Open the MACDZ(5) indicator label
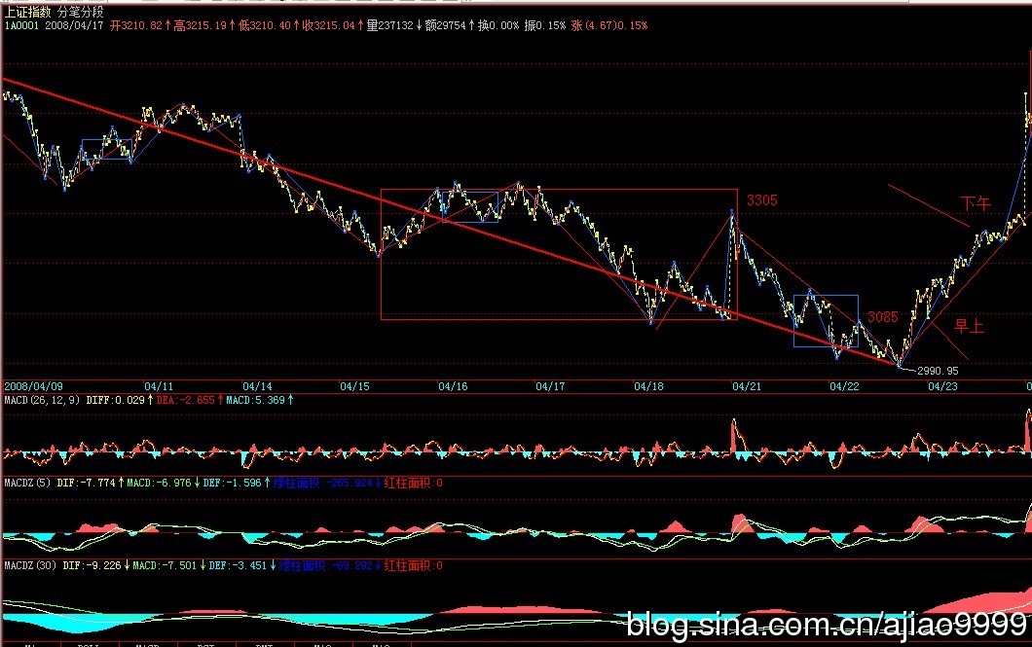This screenshot has width=1032, height=647. pos(28,483)
